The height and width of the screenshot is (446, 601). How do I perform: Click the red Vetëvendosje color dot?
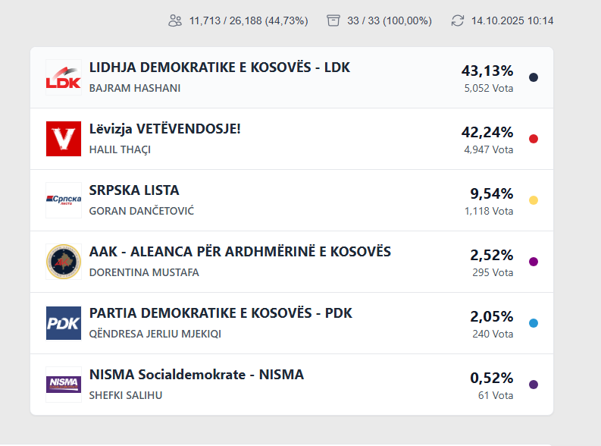pos(534,139)
